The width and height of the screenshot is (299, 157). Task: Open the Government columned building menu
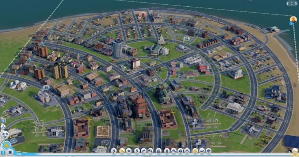point(159,151)
